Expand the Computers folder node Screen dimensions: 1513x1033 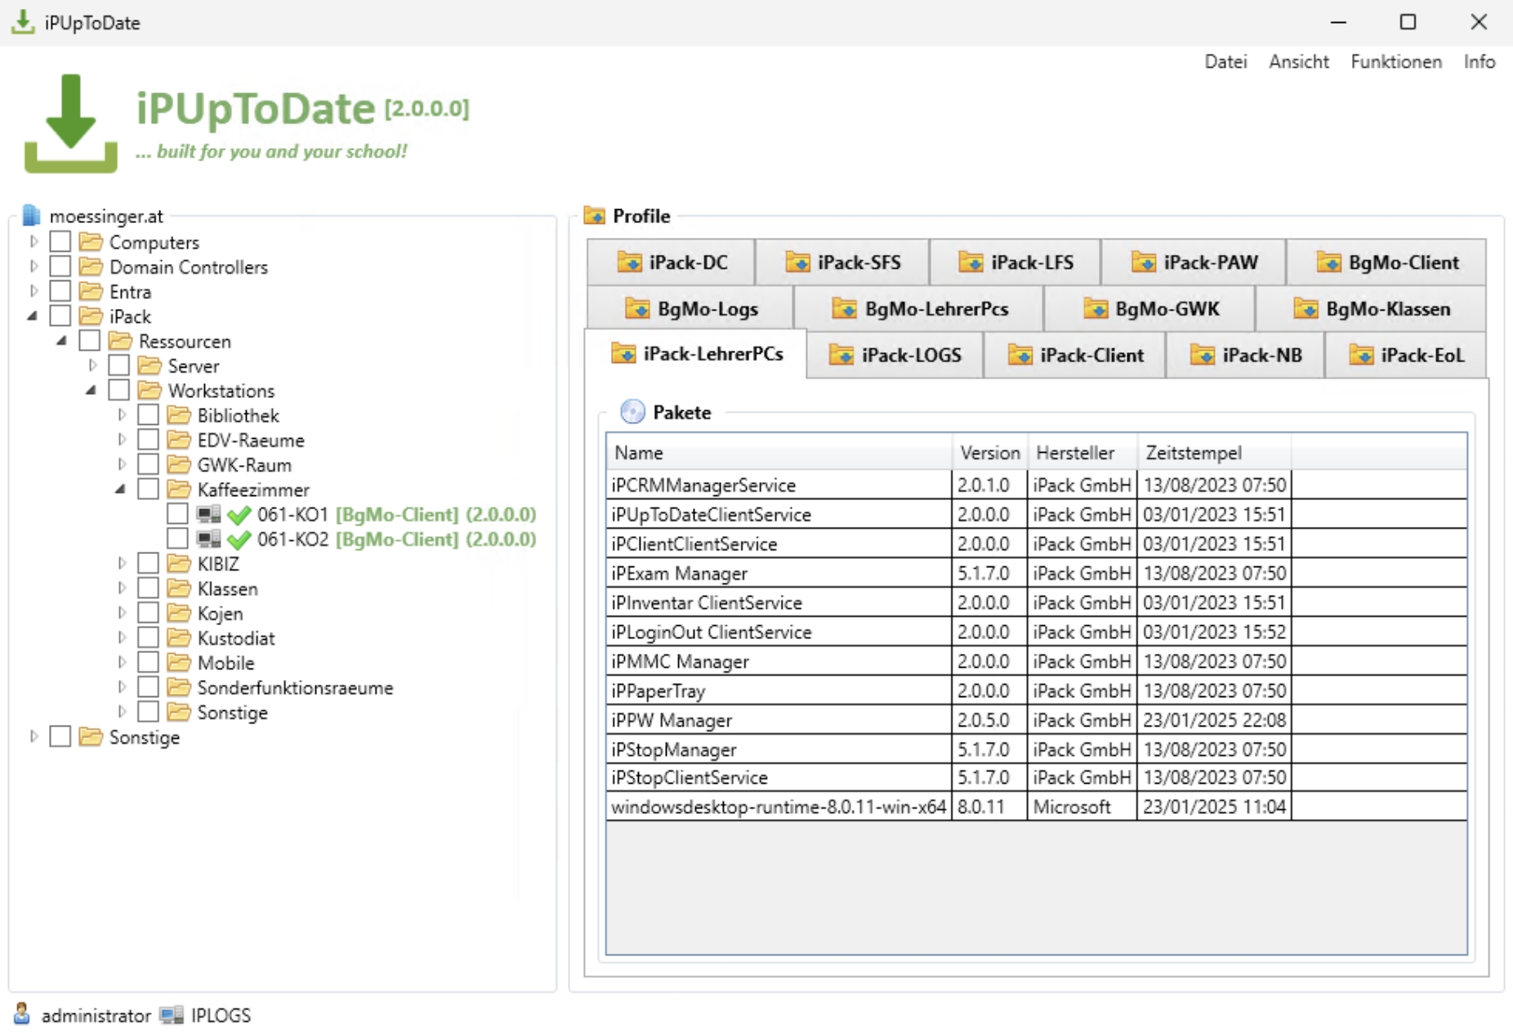pos(33,242)
